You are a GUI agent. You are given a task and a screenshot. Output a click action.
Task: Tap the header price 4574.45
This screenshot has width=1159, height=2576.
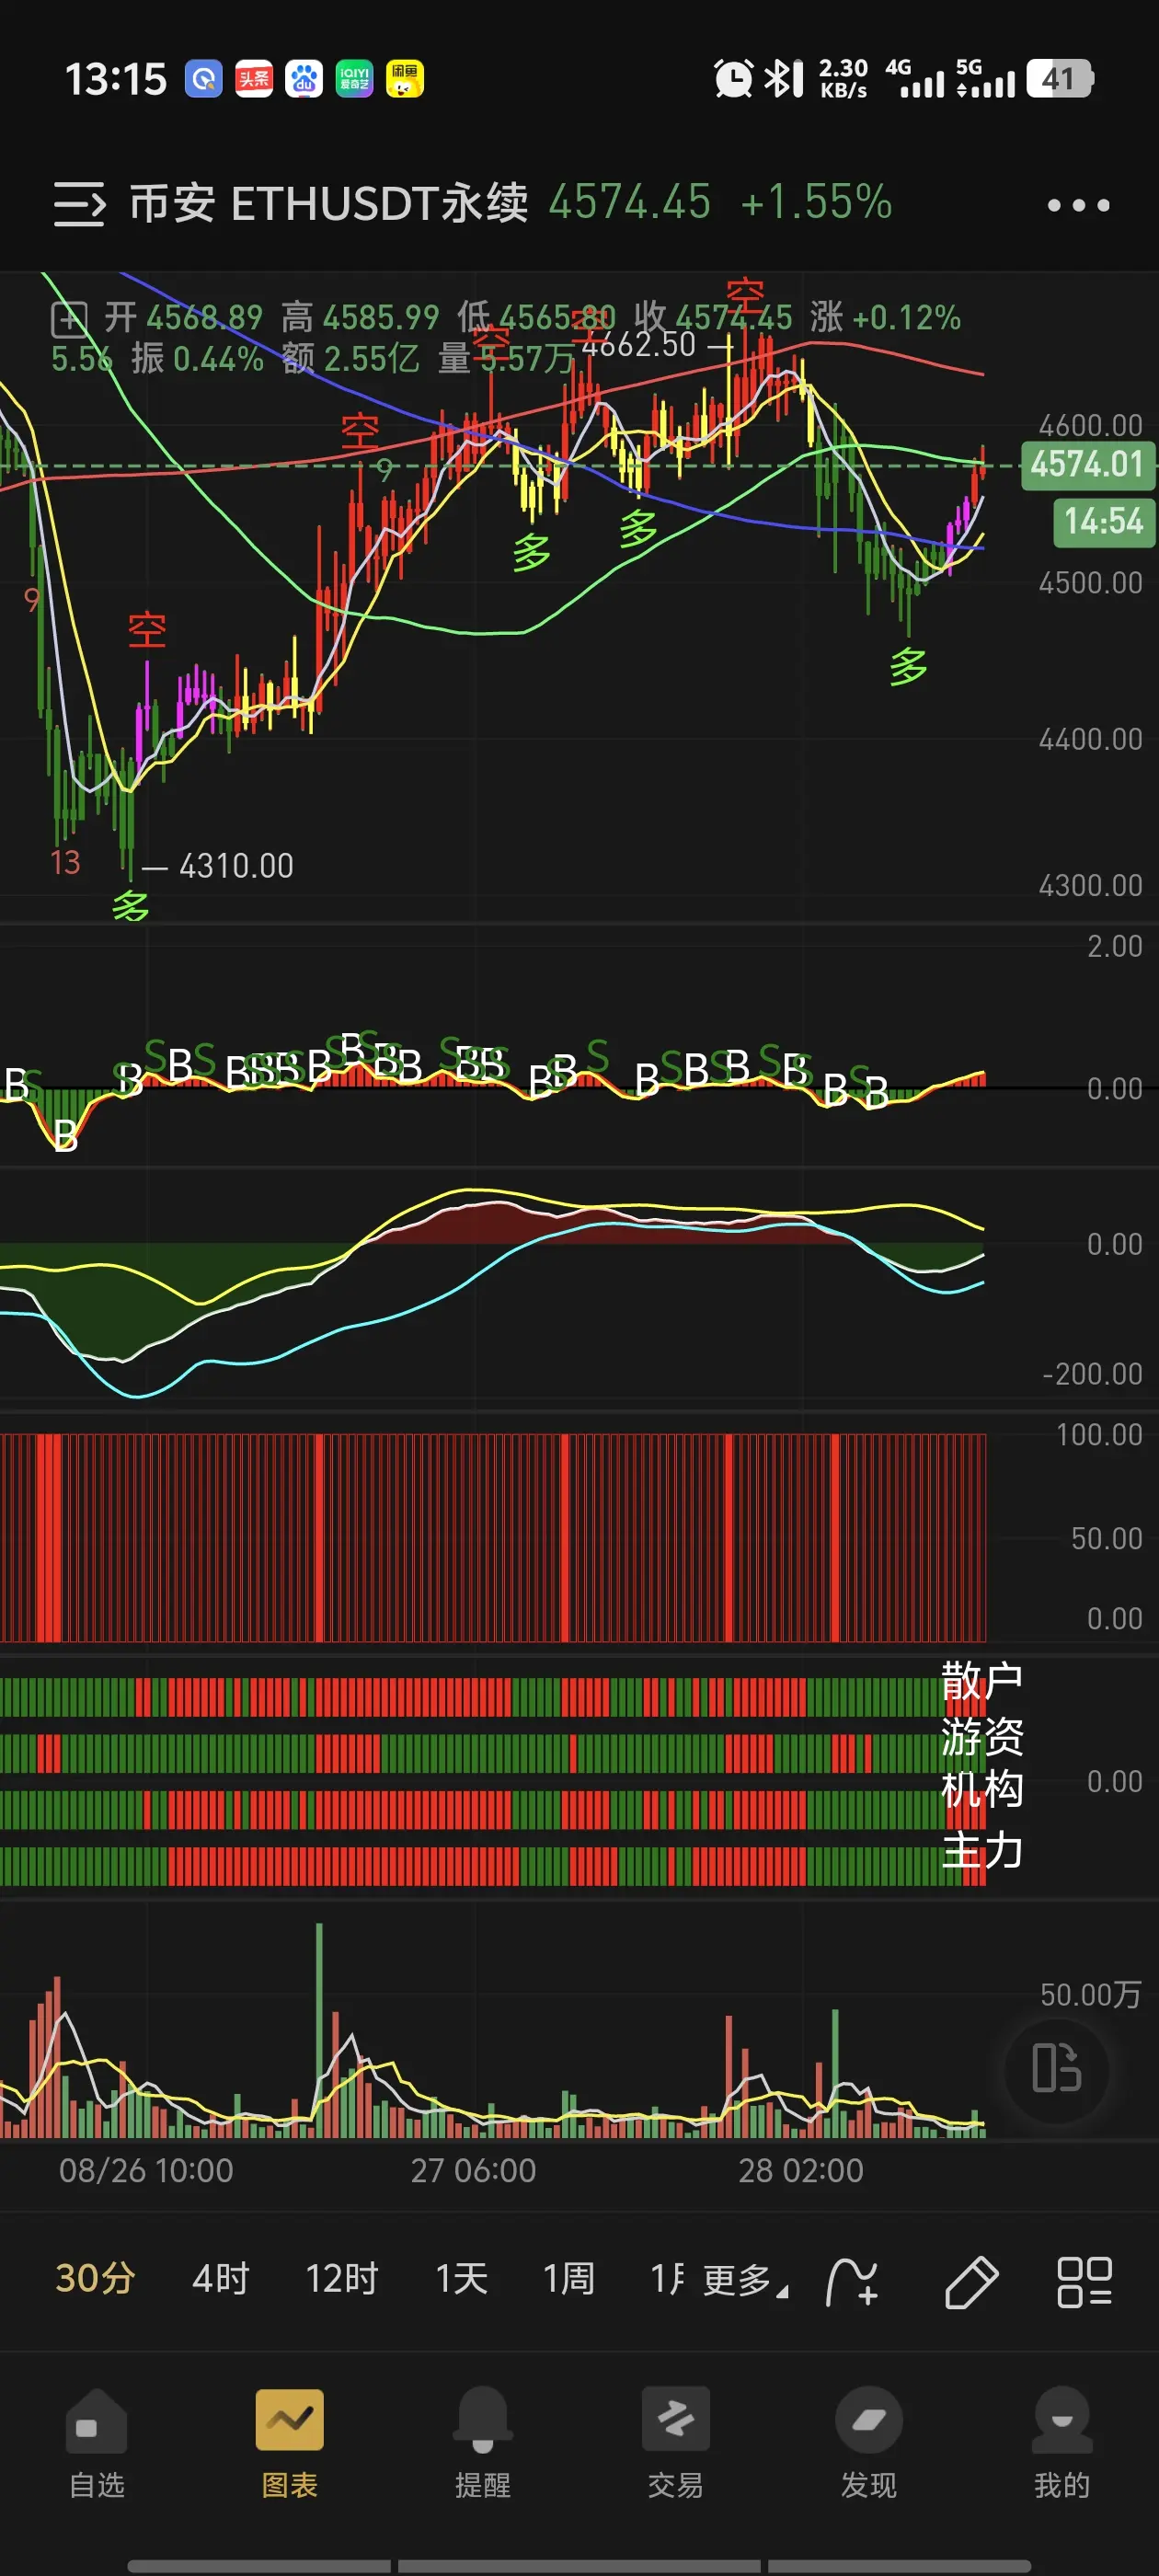pos(629,203)
